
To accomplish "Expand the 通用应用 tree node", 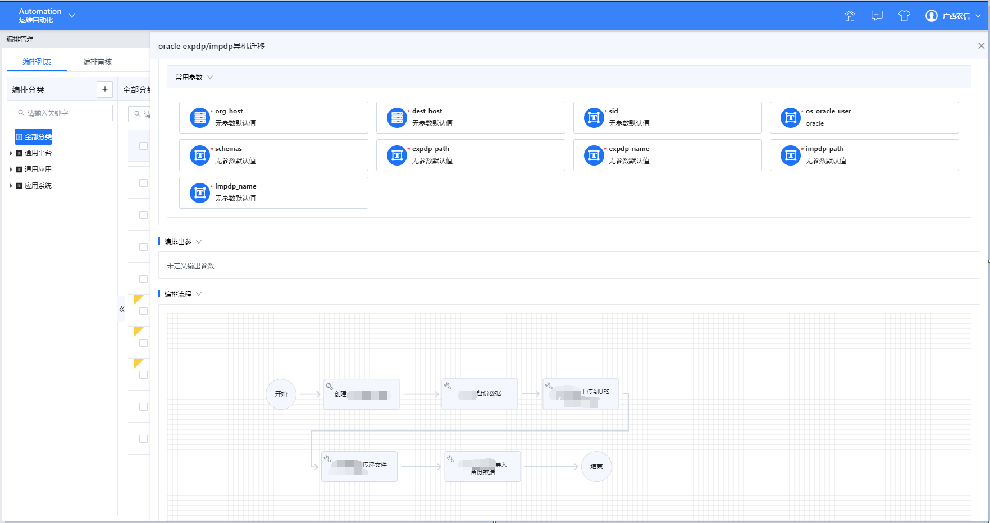I will pyautogui.click(x=11, y=169).
